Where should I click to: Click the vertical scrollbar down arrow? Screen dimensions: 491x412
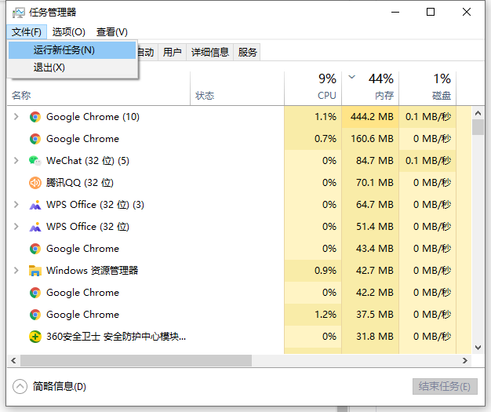point(478,347)
